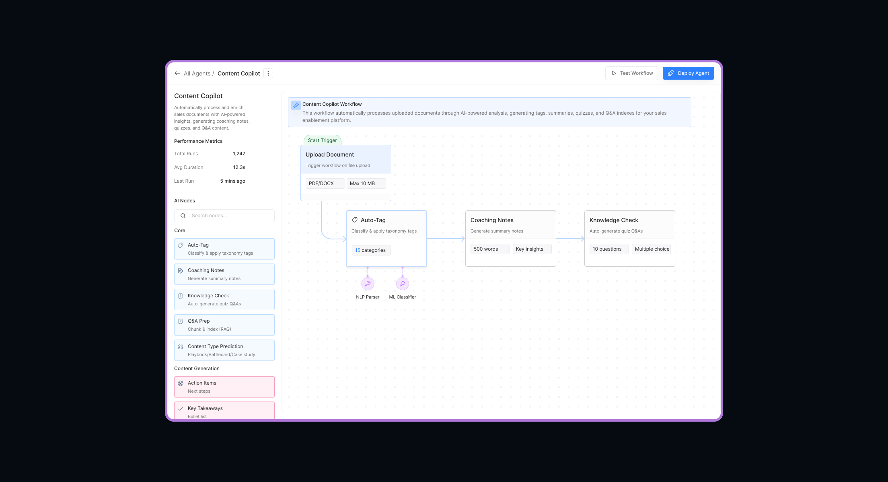Select the ML Classifier tool icon
888x482 pixels.
click(x=403, y=284)
